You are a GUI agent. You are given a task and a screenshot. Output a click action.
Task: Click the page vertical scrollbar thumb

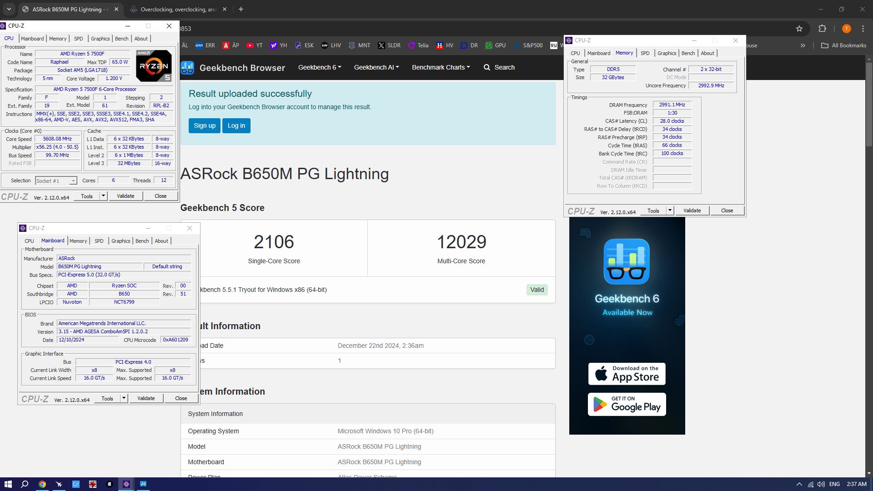coord(869,105)
